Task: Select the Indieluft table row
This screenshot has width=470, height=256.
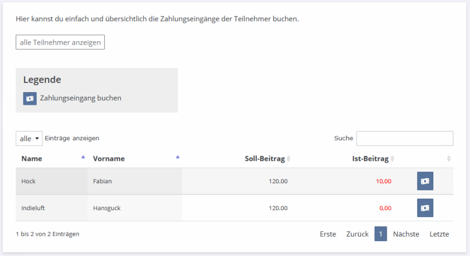Action: click(x=234, y=208)
